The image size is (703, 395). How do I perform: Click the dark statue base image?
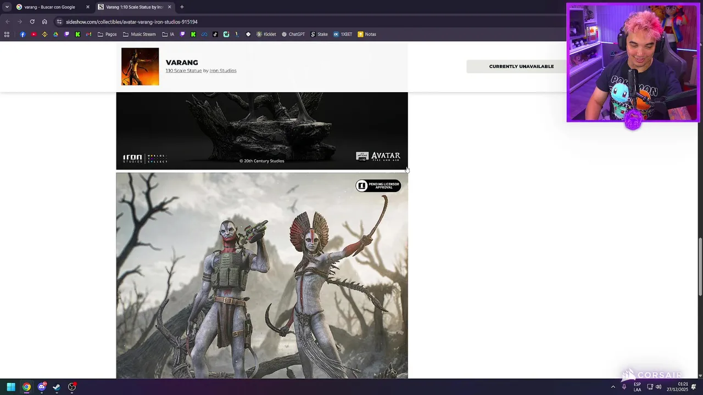coord(262,131)
